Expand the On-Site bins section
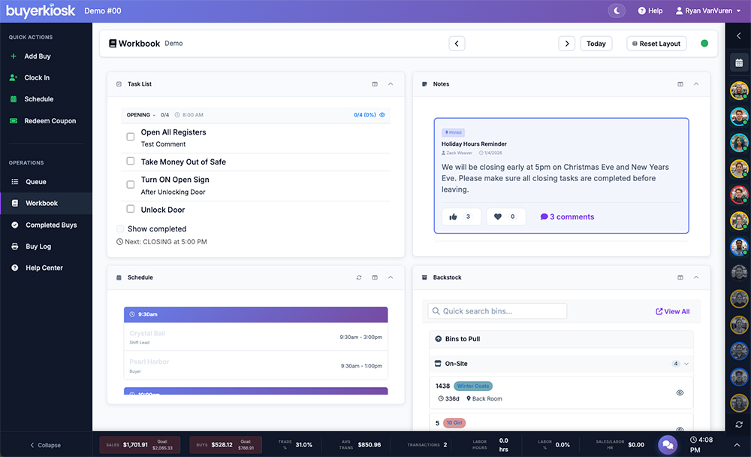This screenshot has height=457, width=751. point(686,363)
